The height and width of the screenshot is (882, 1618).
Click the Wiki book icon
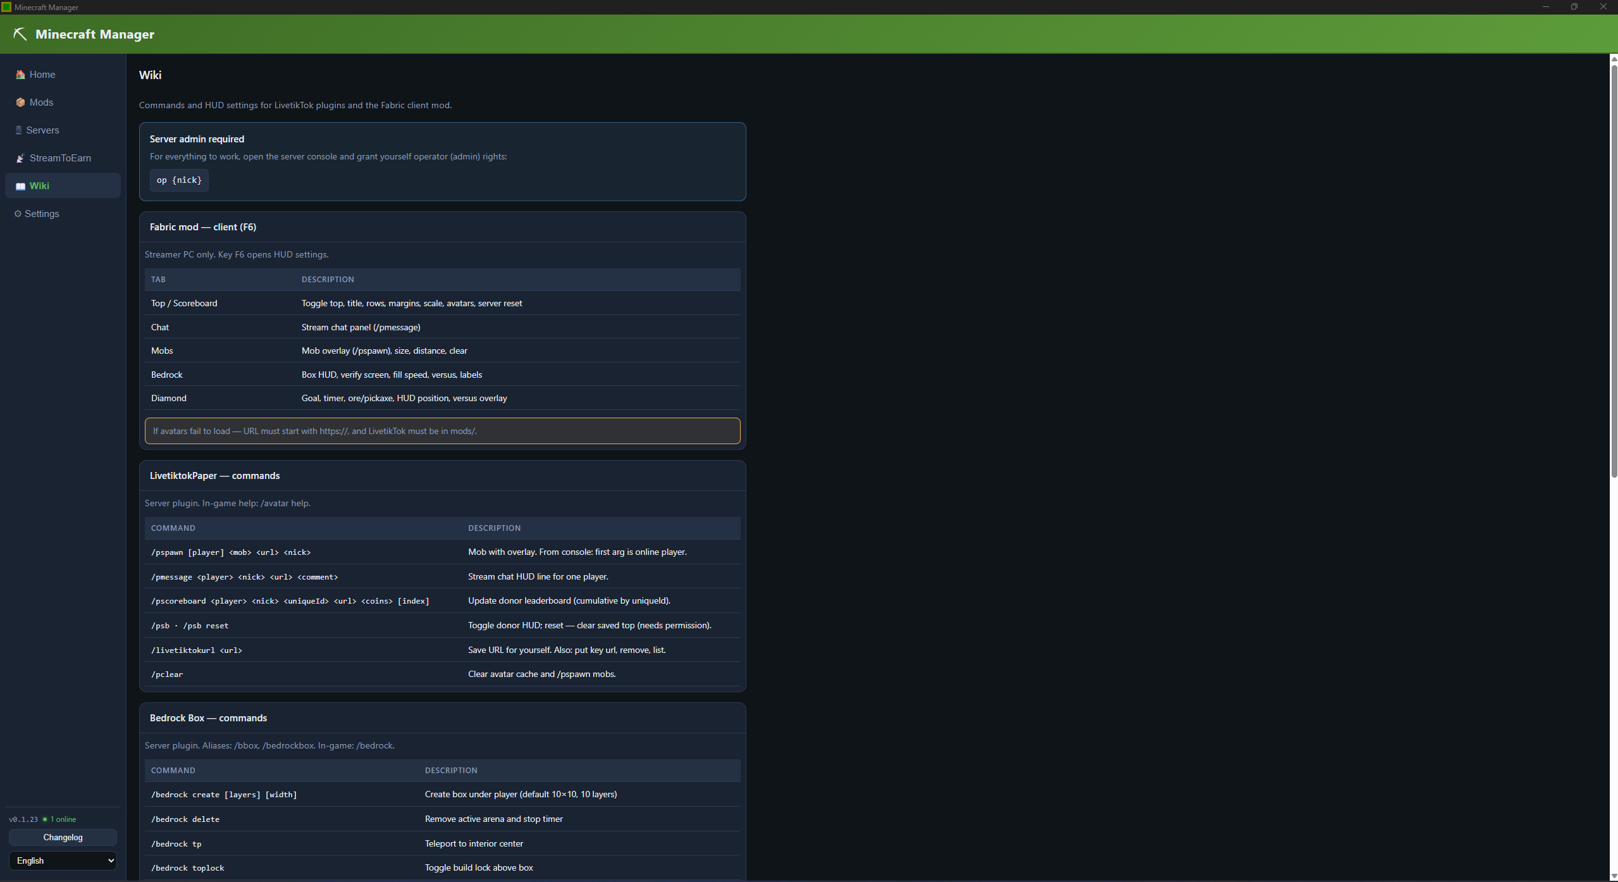click(x=20, y=186)
